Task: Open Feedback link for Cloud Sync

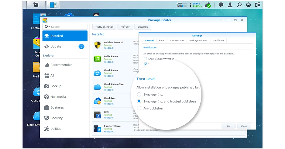Action: [109, 104]
